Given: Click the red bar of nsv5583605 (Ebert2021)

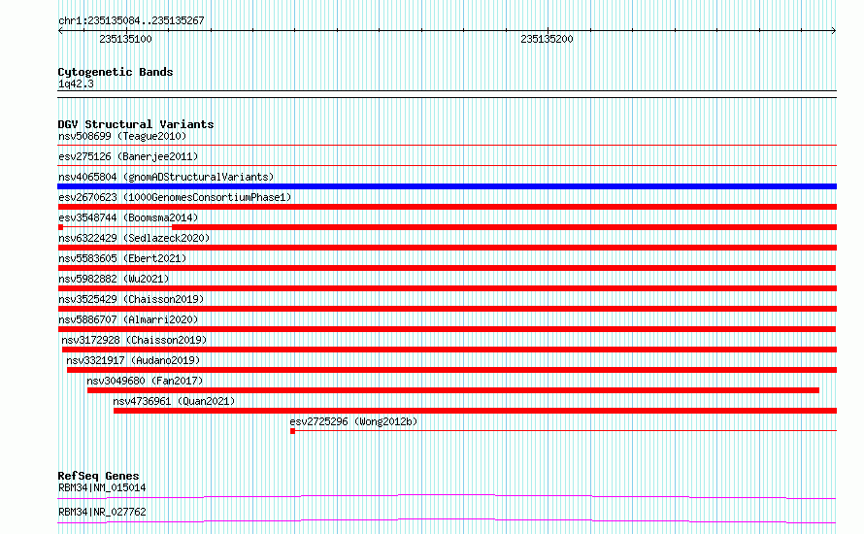Looking at the screenshot, I should 447,268.
